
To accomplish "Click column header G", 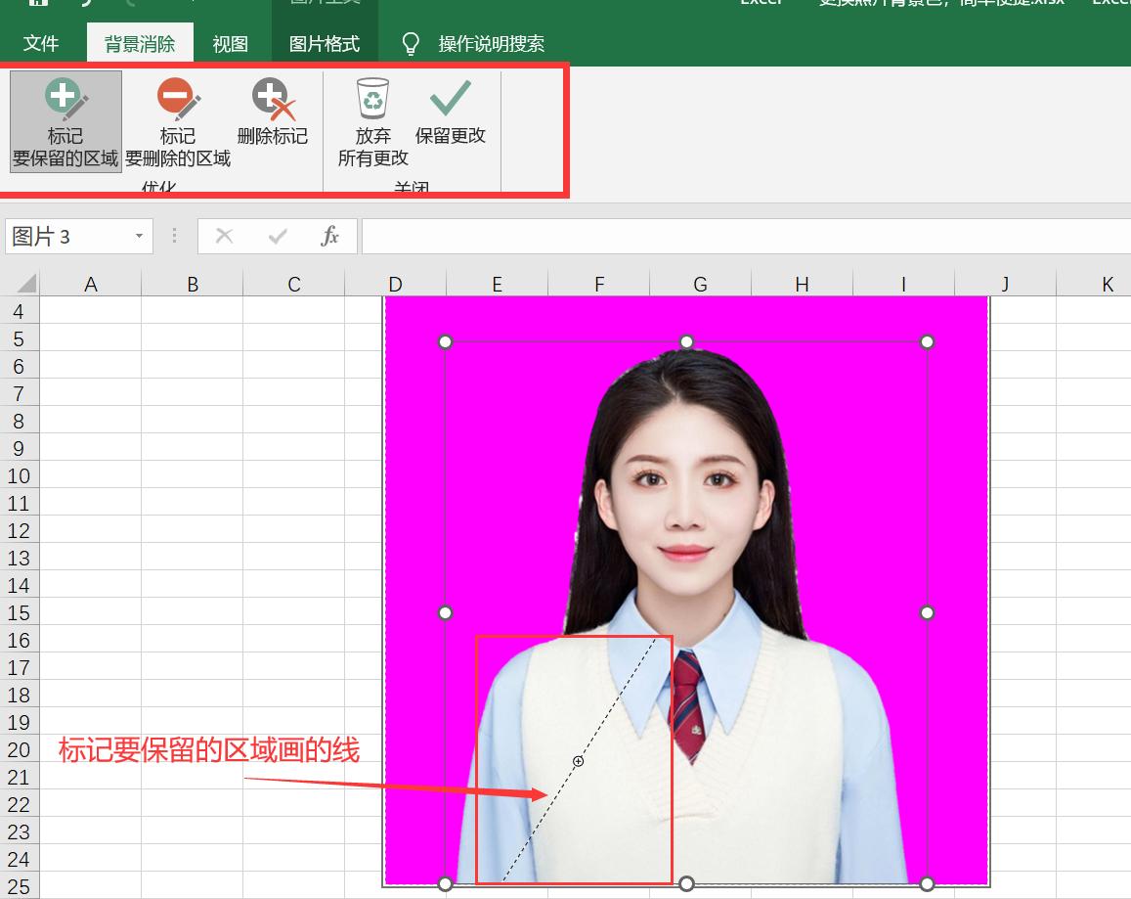I will [700, 284].
